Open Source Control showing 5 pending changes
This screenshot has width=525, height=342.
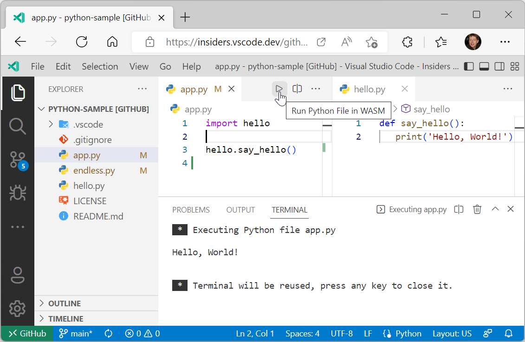point(18,159)
